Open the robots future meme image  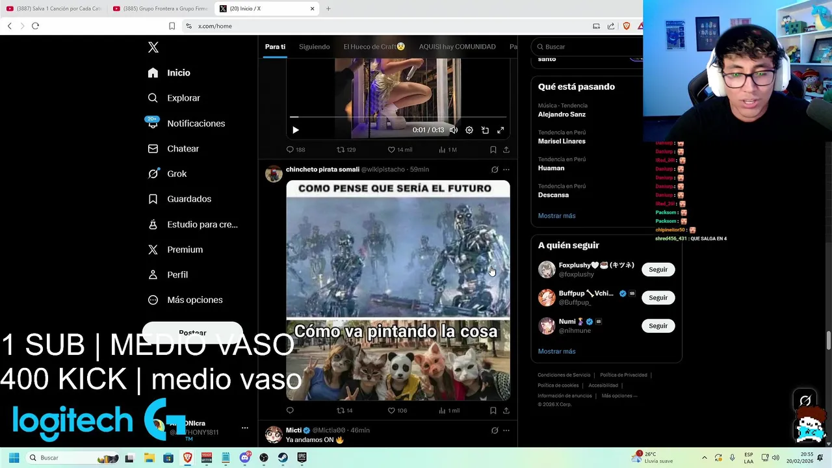tap(398, 290)
